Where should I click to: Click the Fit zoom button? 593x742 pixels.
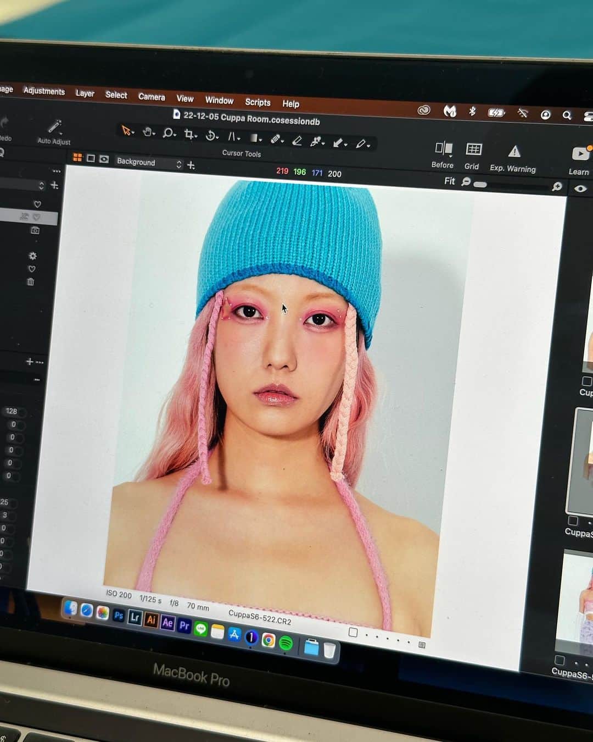point(450,181)
